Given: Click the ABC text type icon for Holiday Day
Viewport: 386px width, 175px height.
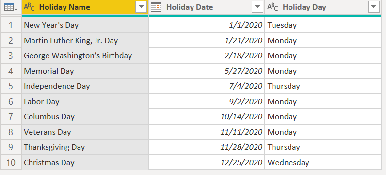Looking at the screenshot, I should click(273, 7).
